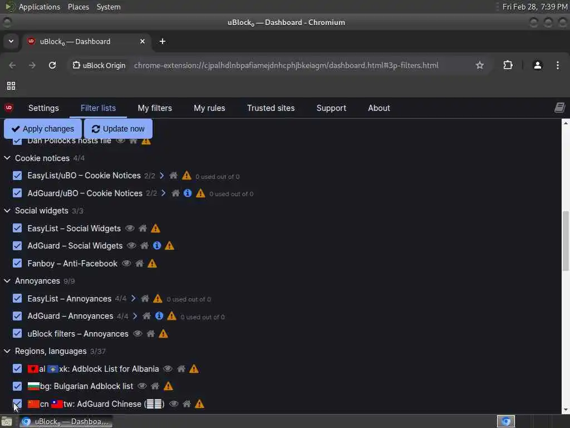Image resolution: width=570 pixels, height=428 pixels.
Task: Open home icon of AdGuard – Annoyances
Action: click(x=147, y=316)
